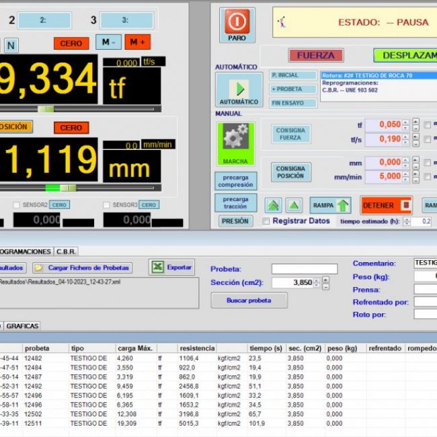Click the single green up-arrow button
Viewport: 437px width, 437px height.
click(294, 205)
